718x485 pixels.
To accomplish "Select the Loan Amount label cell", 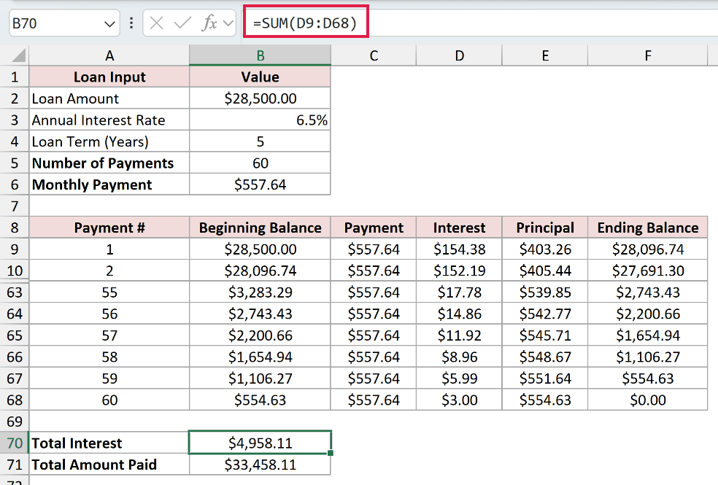I will pos(109,98).
